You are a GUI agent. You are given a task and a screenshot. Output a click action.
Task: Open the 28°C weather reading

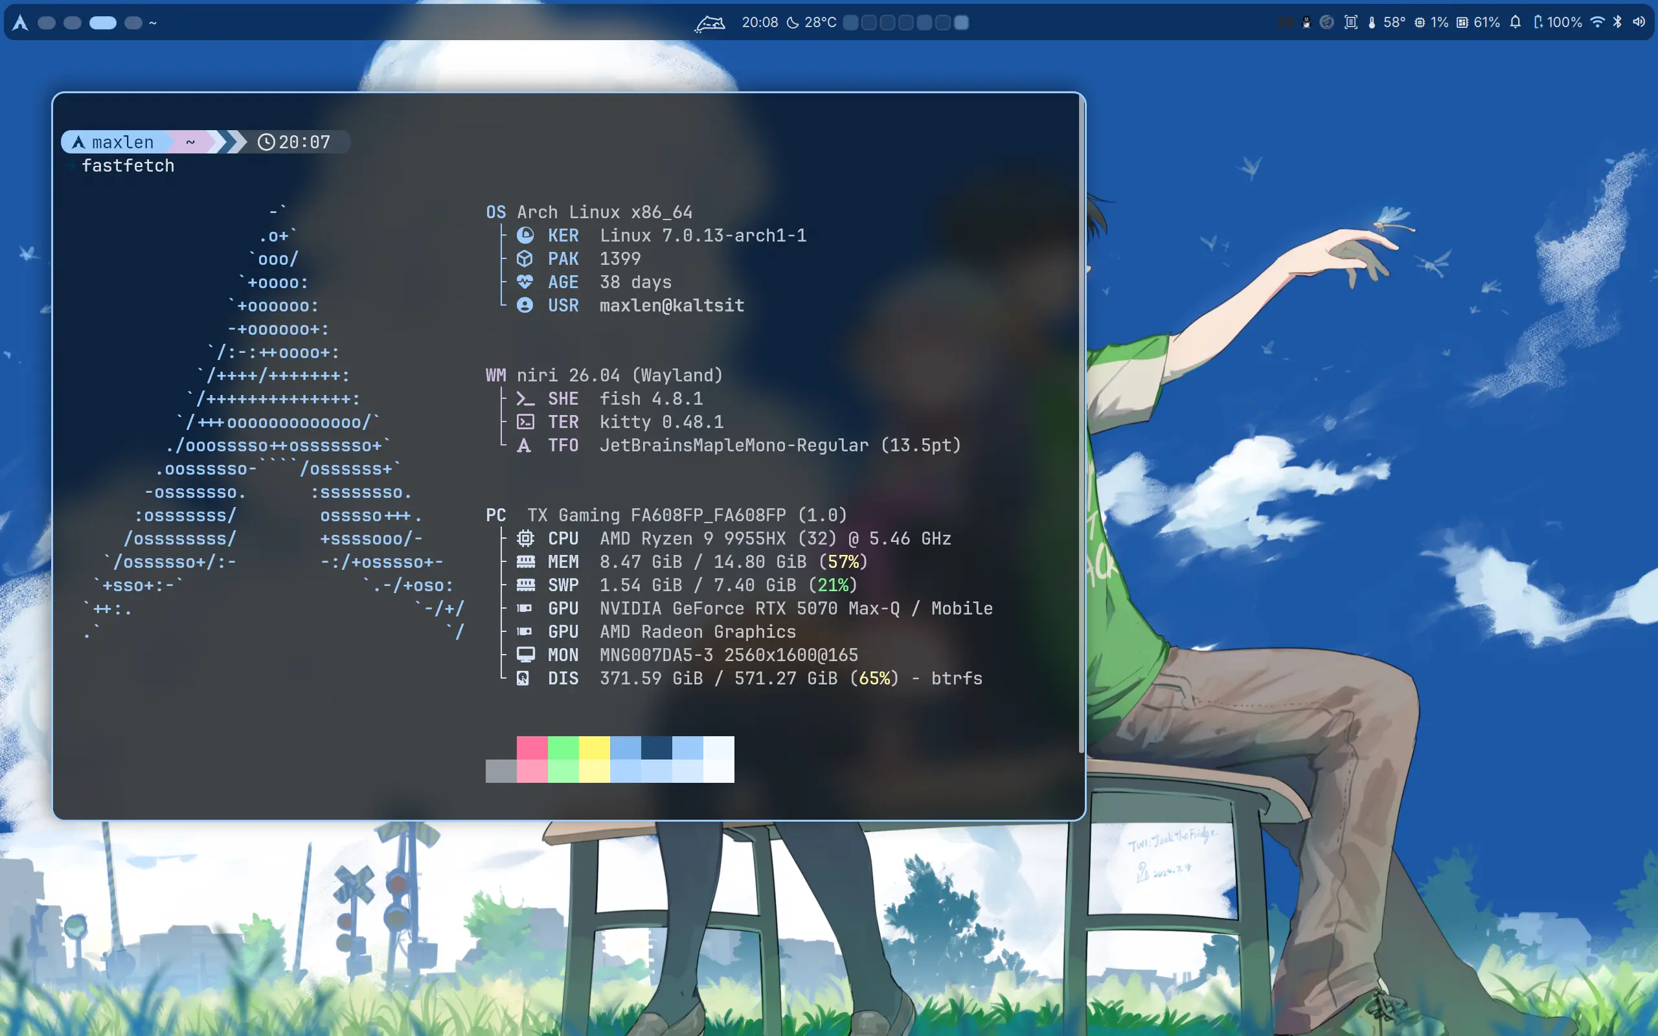coord(820,23)
